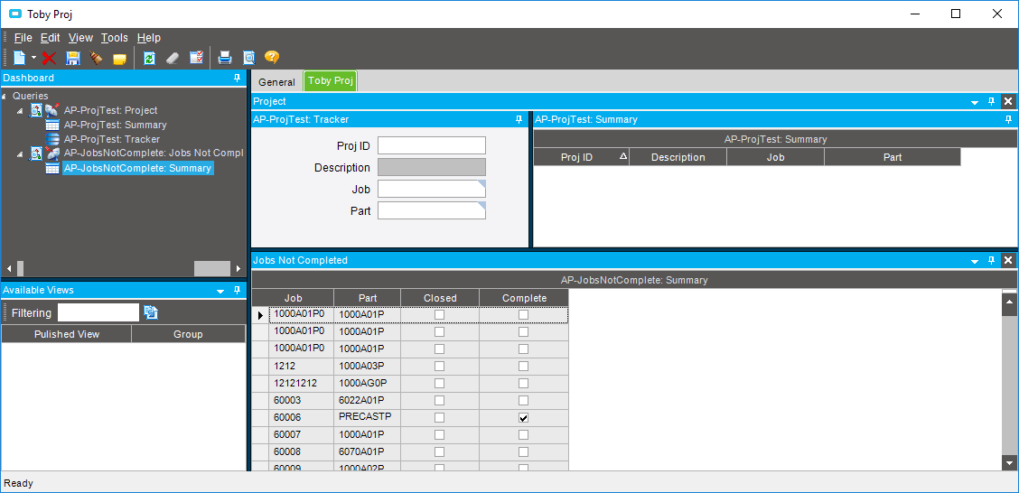Click Description column header in Summary grid
This screenshot has width=1019, height=493.
coord(678,157)
